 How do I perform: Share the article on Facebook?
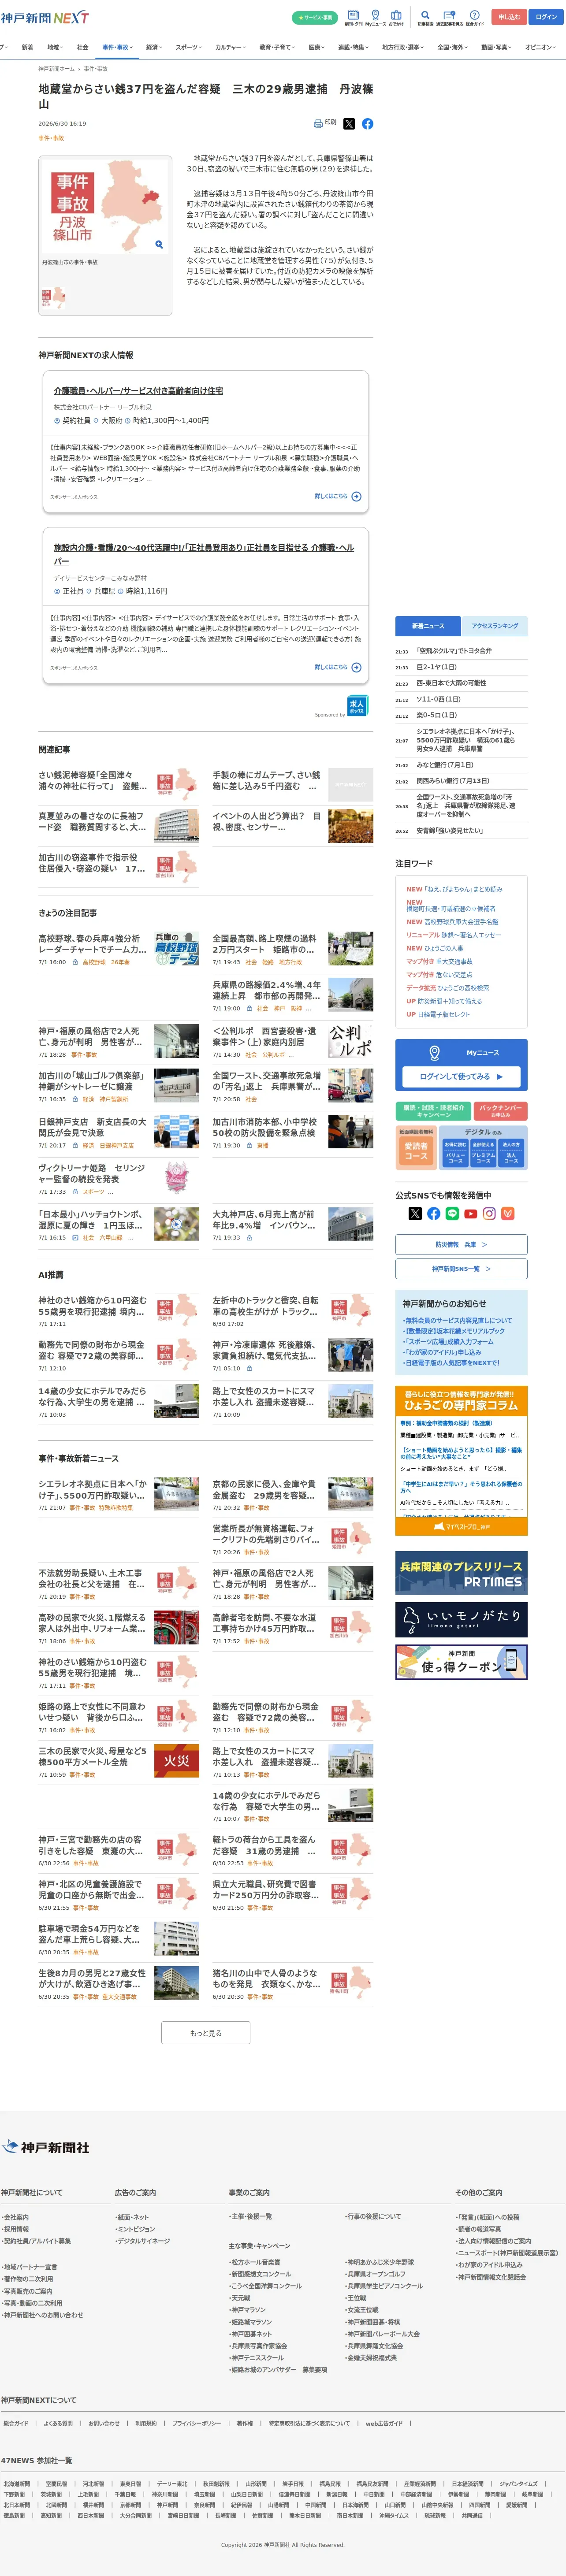(x=368, y=124)
